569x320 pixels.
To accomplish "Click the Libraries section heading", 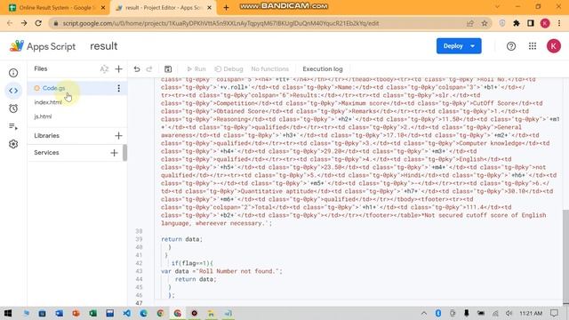I will tap(47, 136).
